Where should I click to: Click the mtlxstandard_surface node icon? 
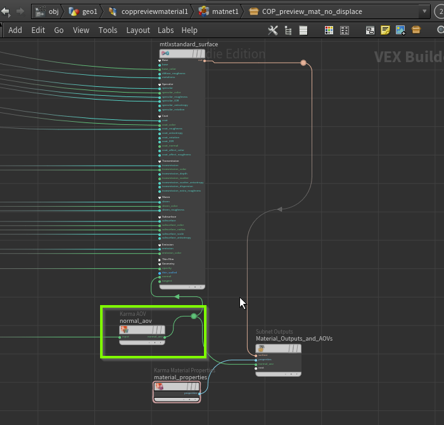click(165, 53)
